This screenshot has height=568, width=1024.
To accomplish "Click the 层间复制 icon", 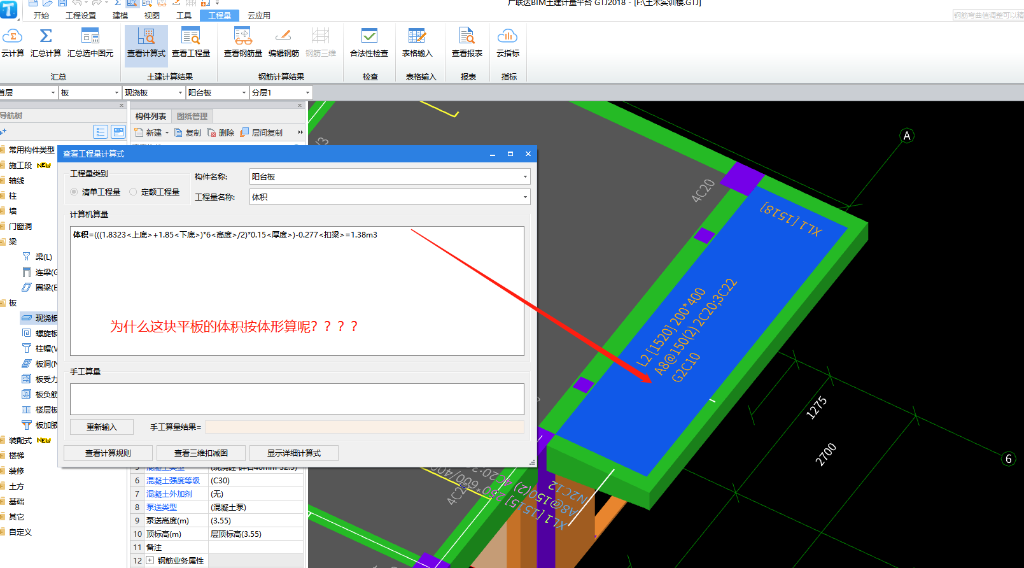I will coord(244,132).
